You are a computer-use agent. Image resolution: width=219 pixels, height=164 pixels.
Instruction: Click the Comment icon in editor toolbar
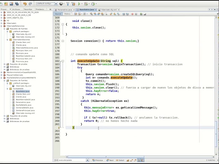click(141, 14)
